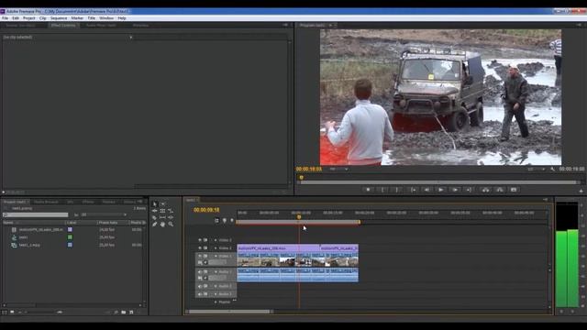Image resolution: width=587 pixels, height=330 pixels.
Task: Toggle sync lock on Video 3 track
Action: 205,240
